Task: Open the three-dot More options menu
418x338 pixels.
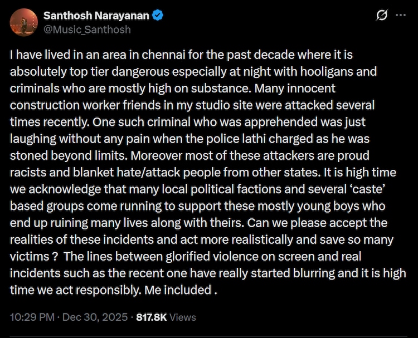Action: tap(400, 16)
